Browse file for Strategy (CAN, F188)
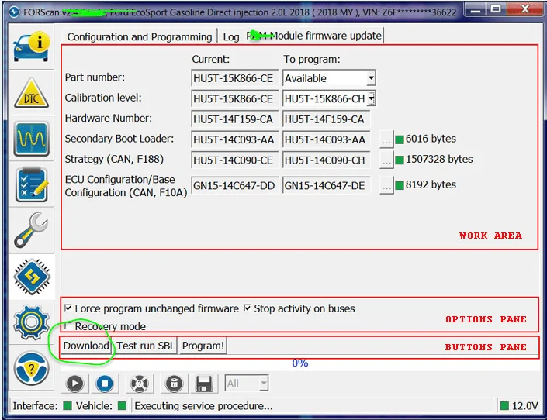Screen dimensions: 547x420 click(x=386, y=160)
